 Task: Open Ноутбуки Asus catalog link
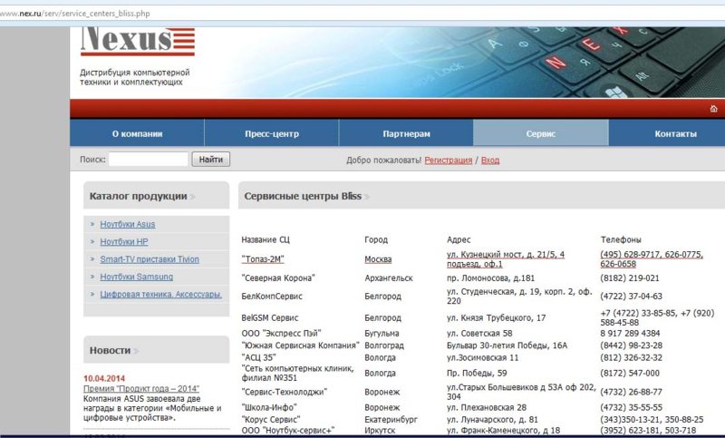[128, 224]
